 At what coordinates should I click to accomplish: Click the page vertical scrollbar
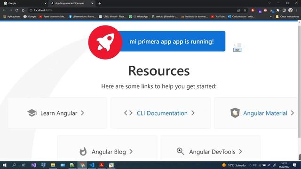[x=299, y=81]
